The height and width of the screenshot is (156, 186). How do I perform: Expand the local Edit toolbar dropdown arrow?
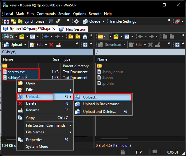[x=46, y=45]
